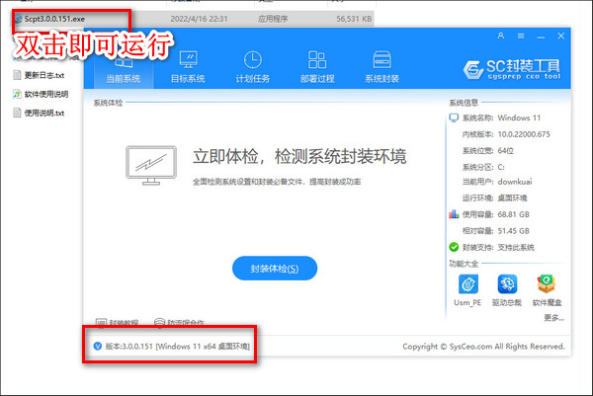Image resolution: width=593 pixels, height=396 pixels.
Task: Click the 封装体检(S) button
Action: pos(275,269)
